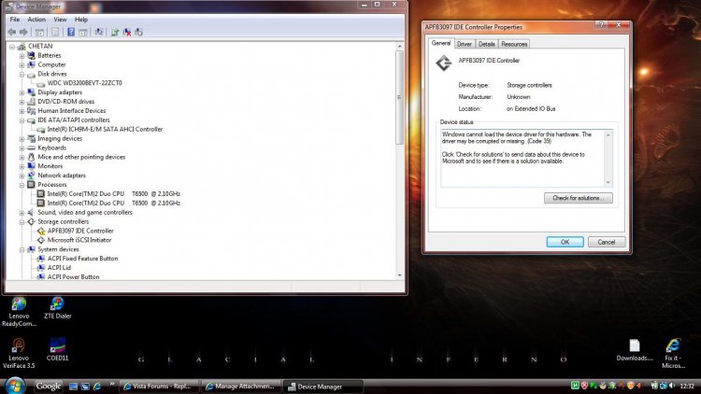Screen dimensions: 701x394
Task: Click the help question-mark button in Properties title bar
Action: pyautogui.click(x=602, y=25)
